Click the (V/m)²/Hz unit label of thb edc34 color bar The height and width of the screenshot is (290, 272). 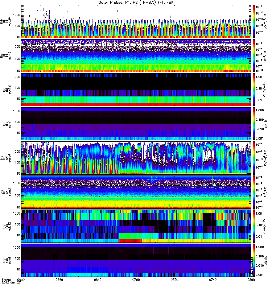pos(265,21)
